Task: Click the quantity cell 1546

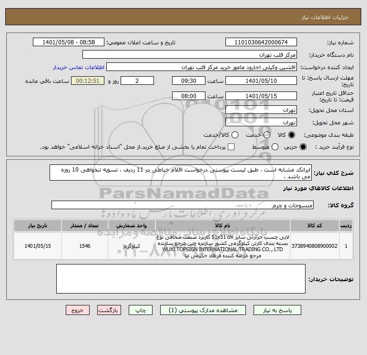Action: pos(85,246)
